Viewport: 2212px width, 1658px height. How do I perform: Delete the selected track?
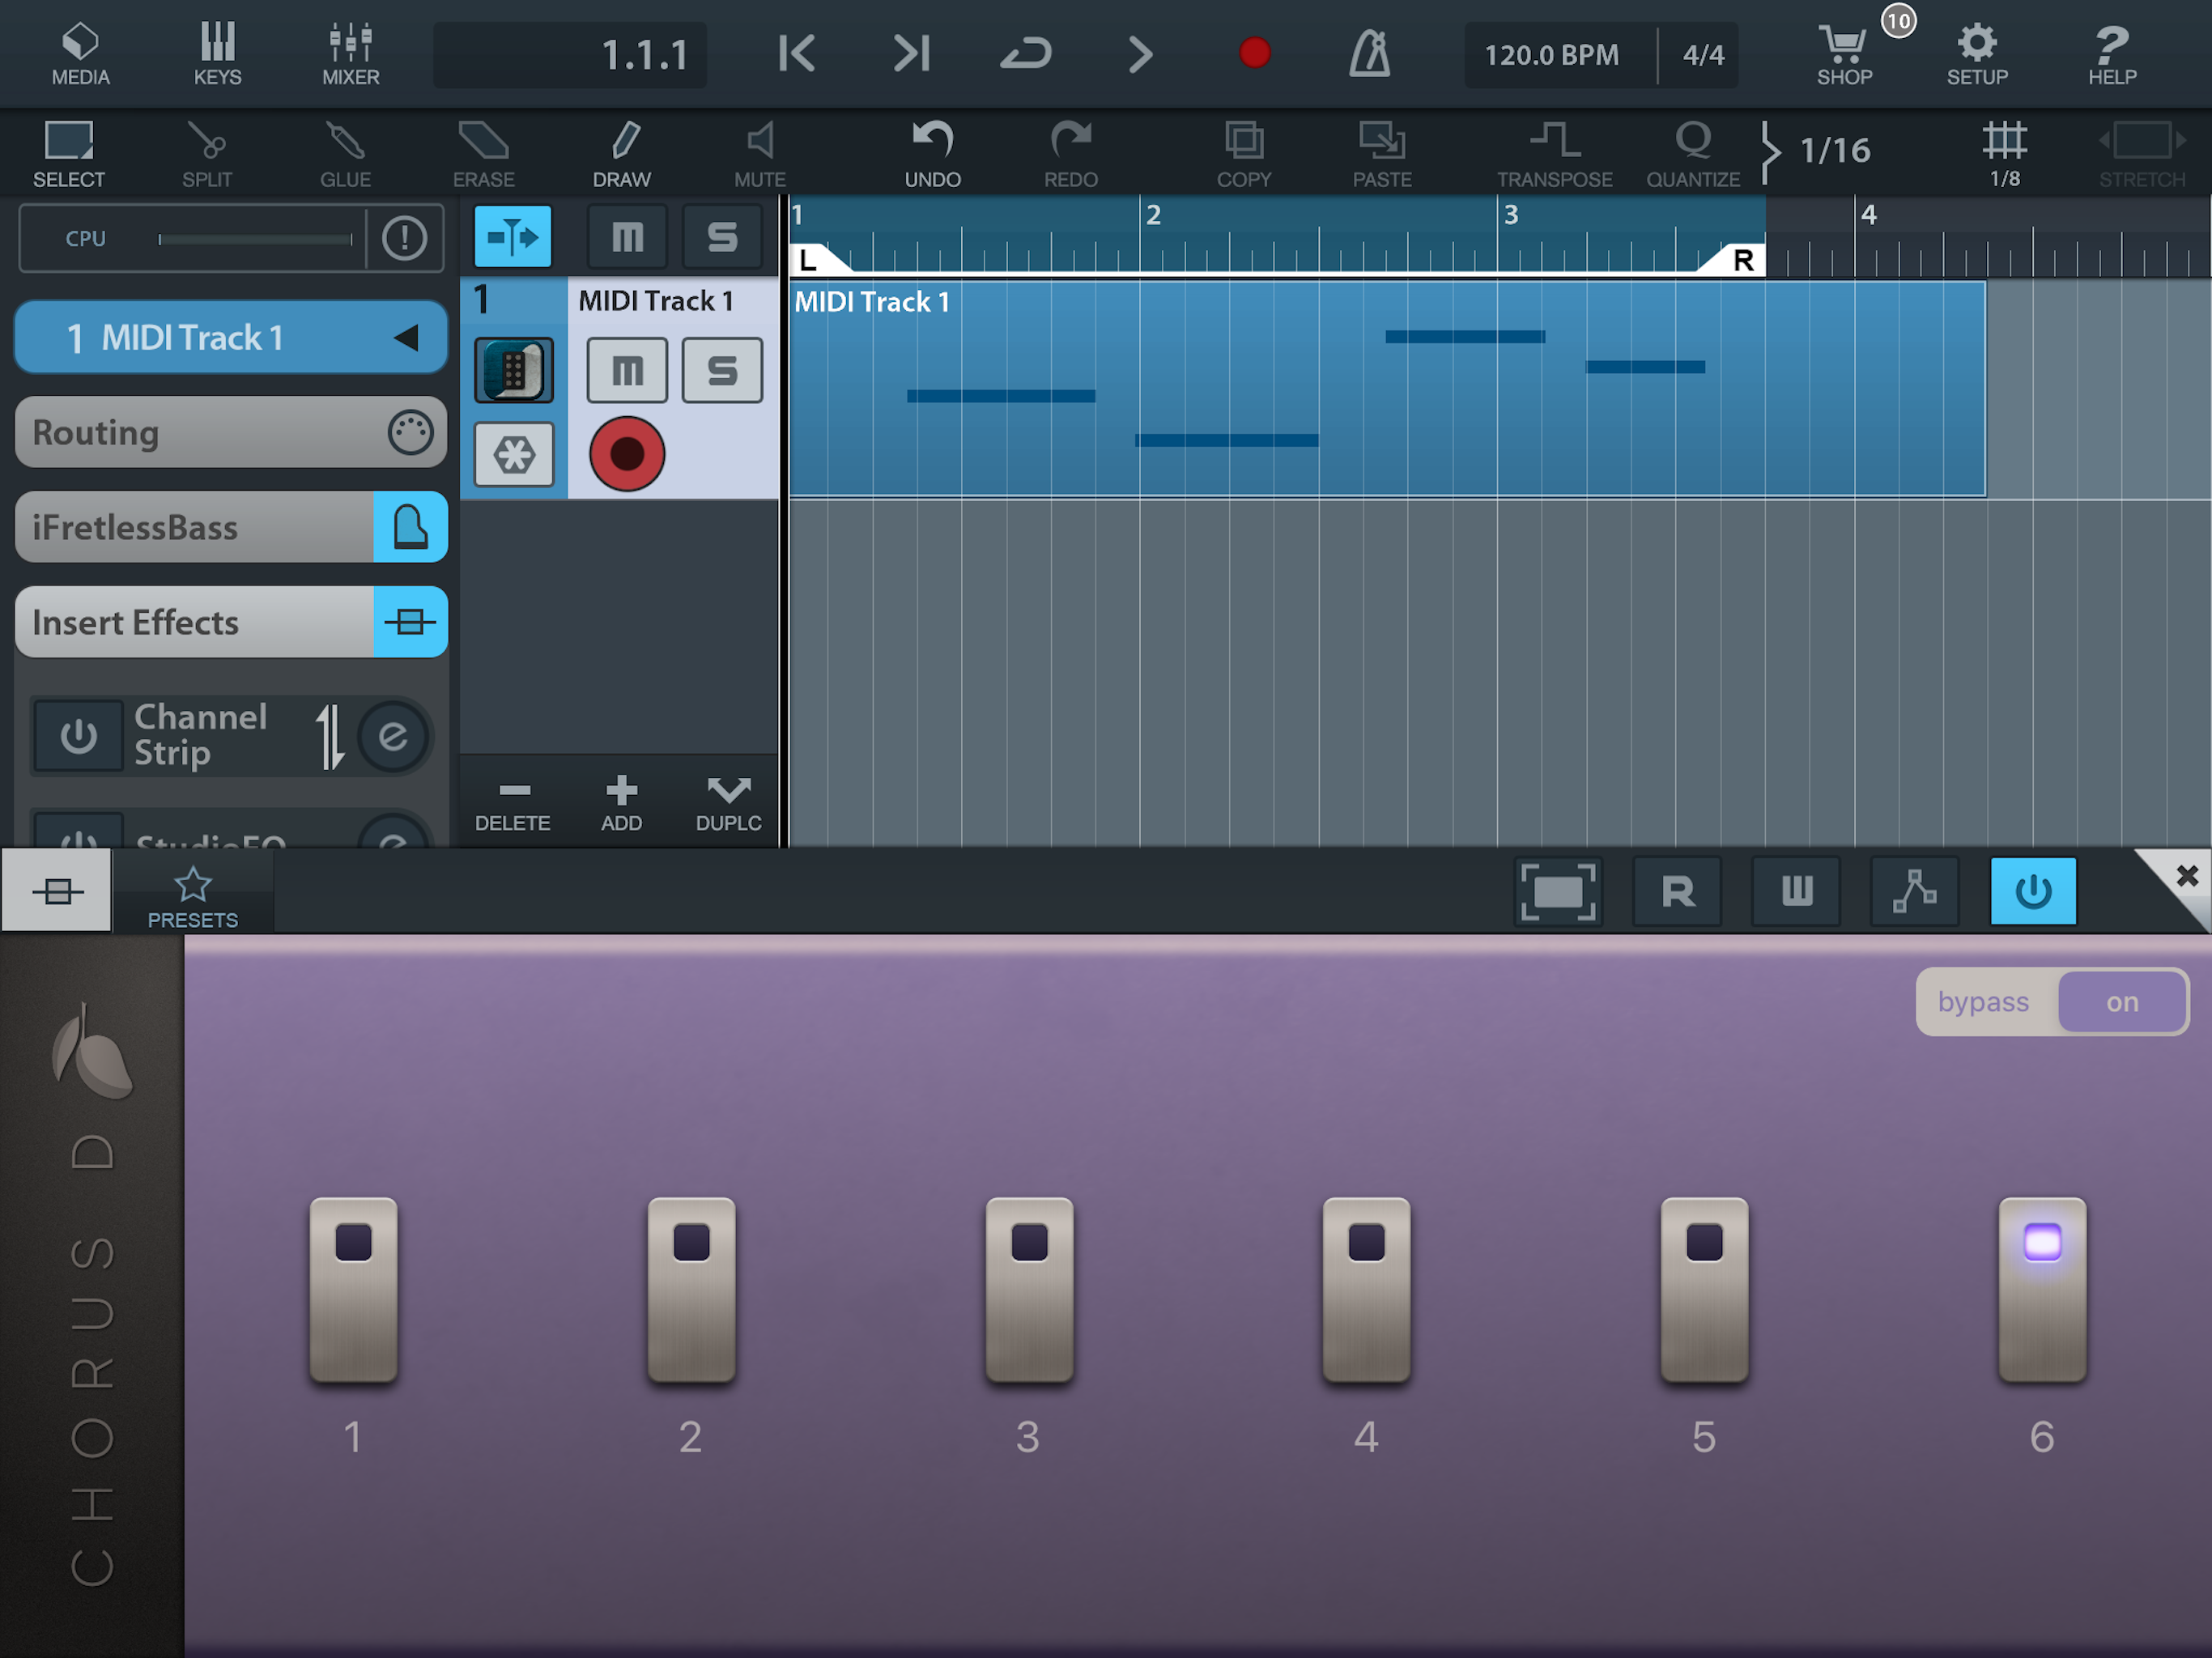(513, 804)
